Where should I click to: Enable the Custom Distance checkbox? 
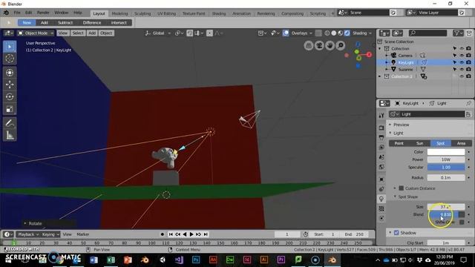pos(402,188)
